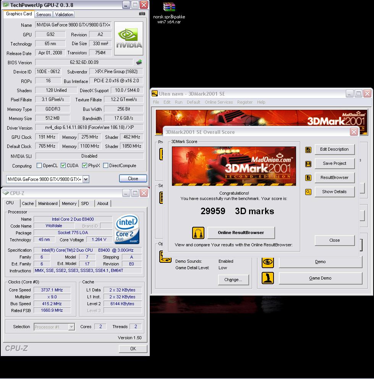Open the Default menu in 3DMark2001 SE

click(x=193, y=102)
